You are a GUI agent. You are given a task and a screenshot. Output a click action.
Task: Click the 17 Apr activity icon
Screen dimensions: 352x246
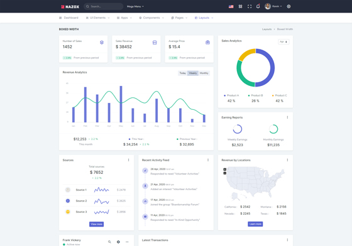click(x=145, y=201)
